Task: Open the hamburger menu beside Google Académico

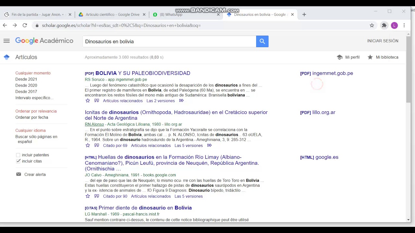Action: point(6,41)
